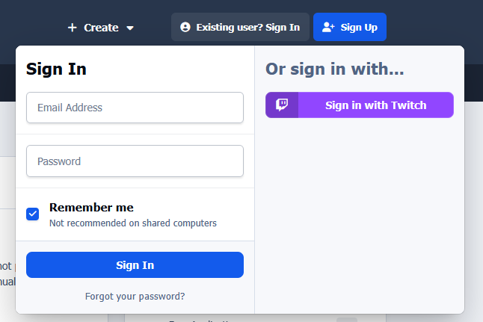Focus the Email Address field
The image size is (483, 322).
[135, 108]
